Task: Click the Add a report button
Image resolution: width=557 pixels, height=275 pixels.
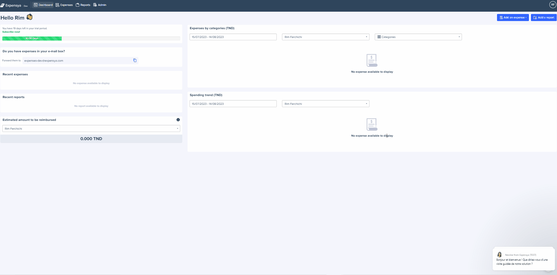Action: (x=544, y=18)
